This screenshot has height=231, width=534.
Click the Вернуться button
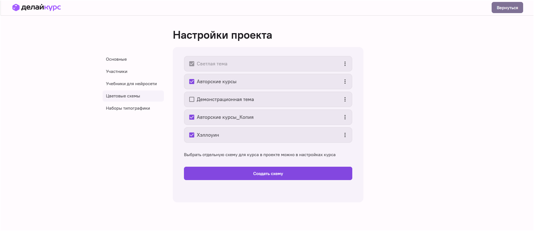(x=507, y=8)
